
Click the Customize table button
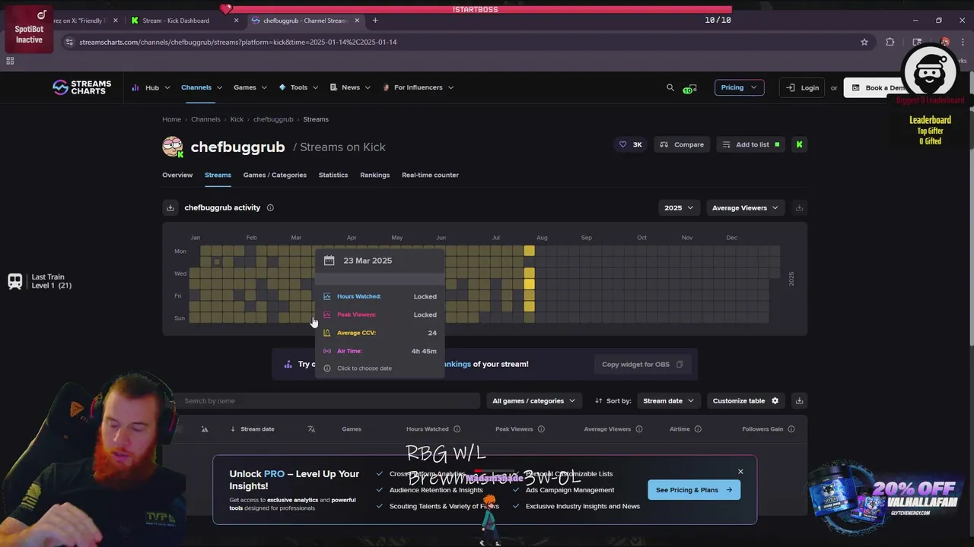[x=746, y=400]
